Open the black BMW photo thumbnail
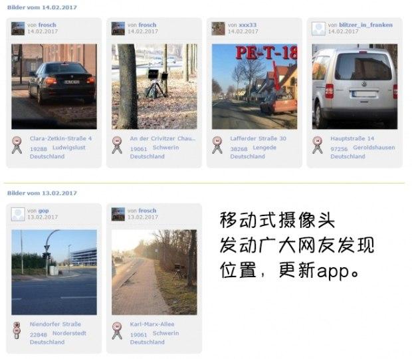The width and height of the screenshot is (412, 359). coord(54,86)
